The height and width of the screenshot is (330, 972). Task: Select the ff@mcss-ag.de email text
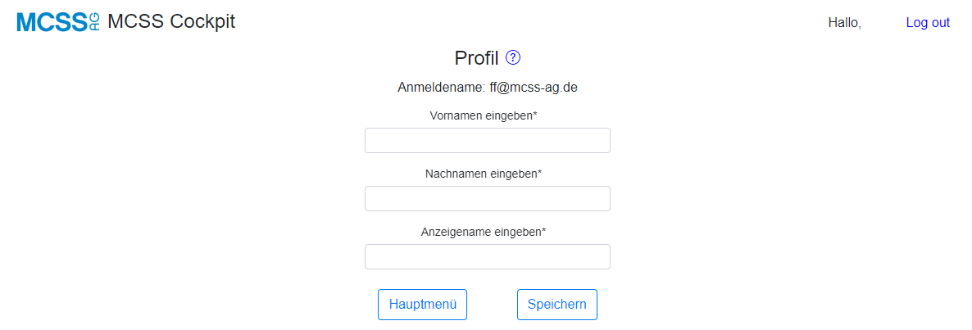pyautogui.click(x=534, y=88)
